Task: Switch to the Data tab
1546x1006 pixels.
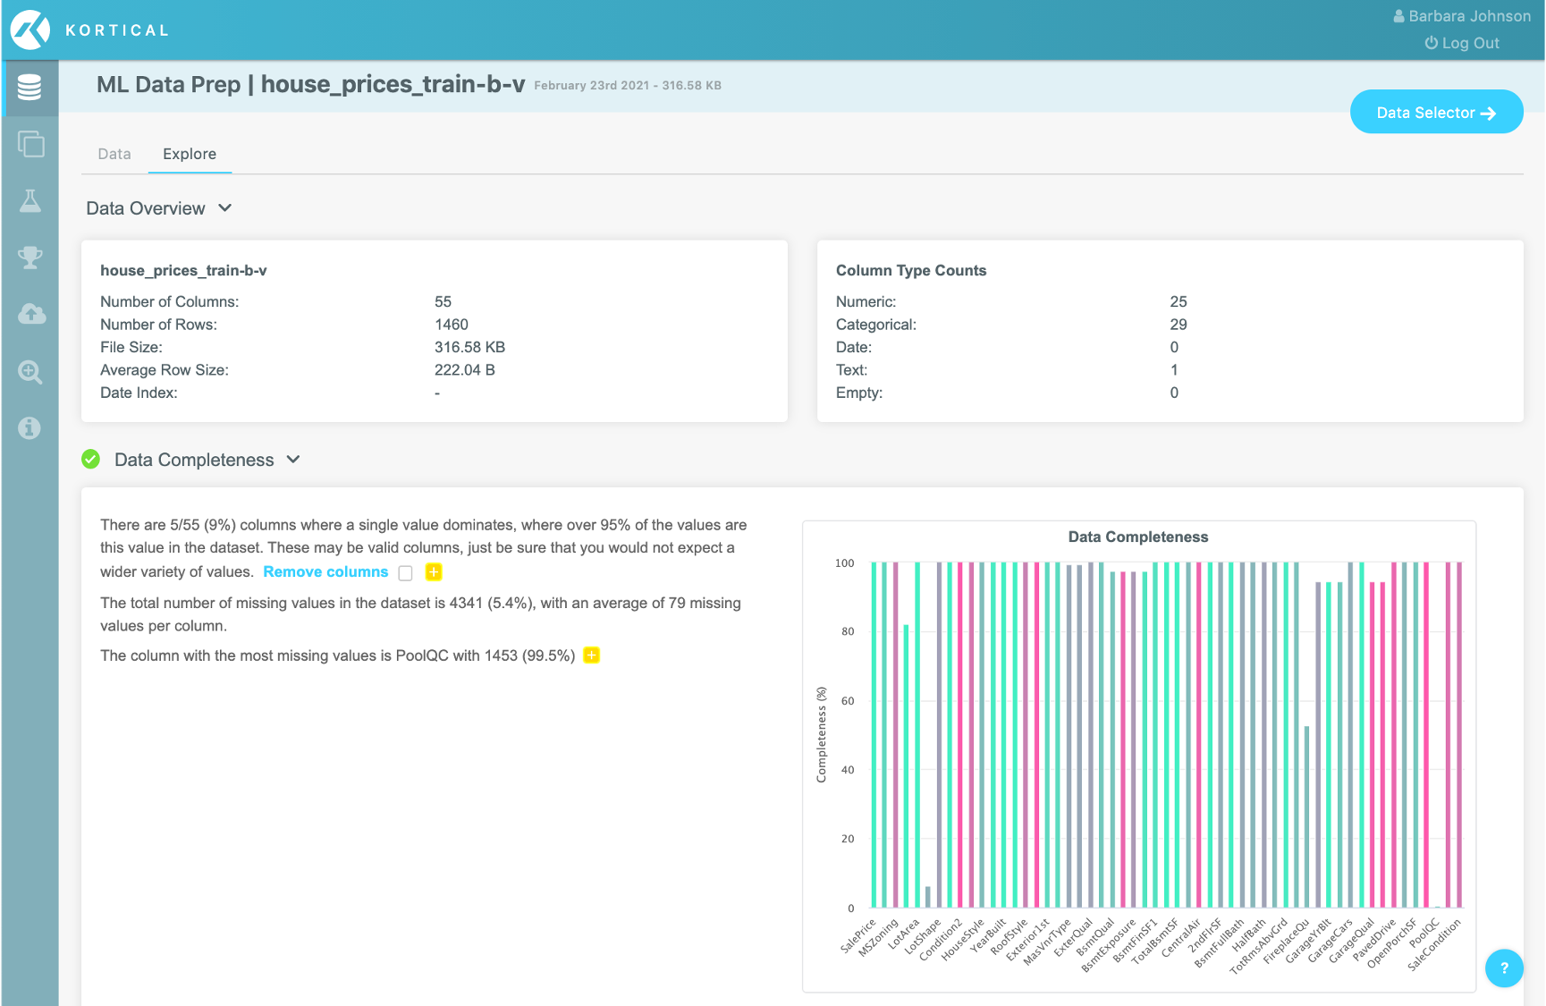Action: tap(114, 154)
